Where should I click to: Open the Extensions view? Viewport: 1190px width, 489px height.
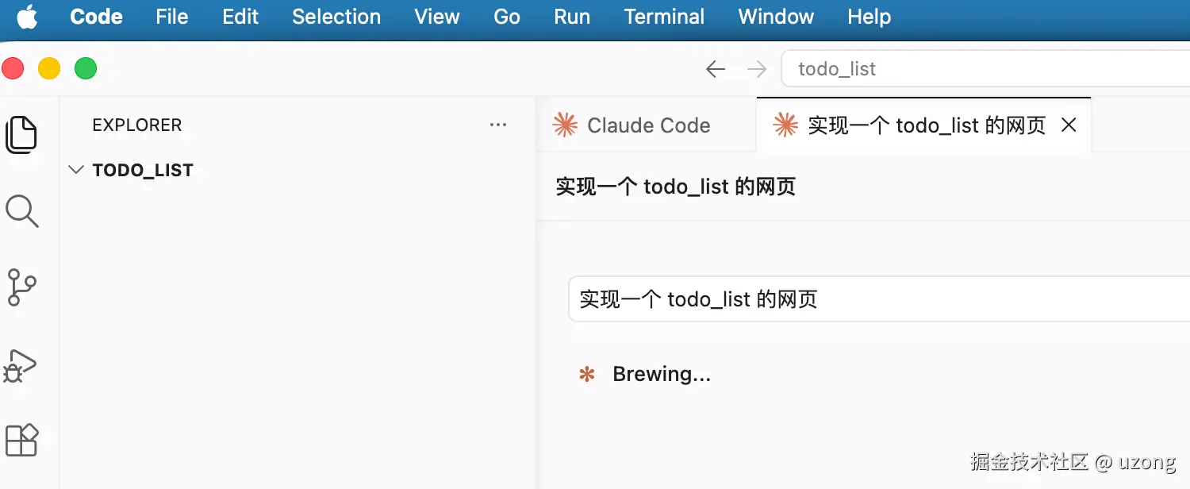pyautogui.click(x=21, y=440)
